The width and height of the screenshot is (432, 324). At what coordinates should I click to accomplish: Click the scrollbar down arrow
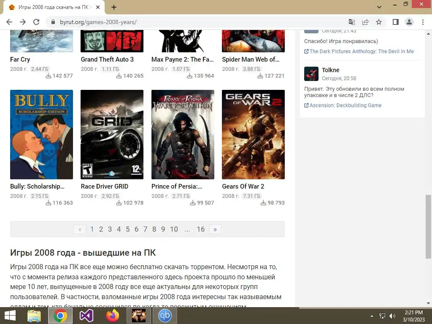tap(428, 303)
